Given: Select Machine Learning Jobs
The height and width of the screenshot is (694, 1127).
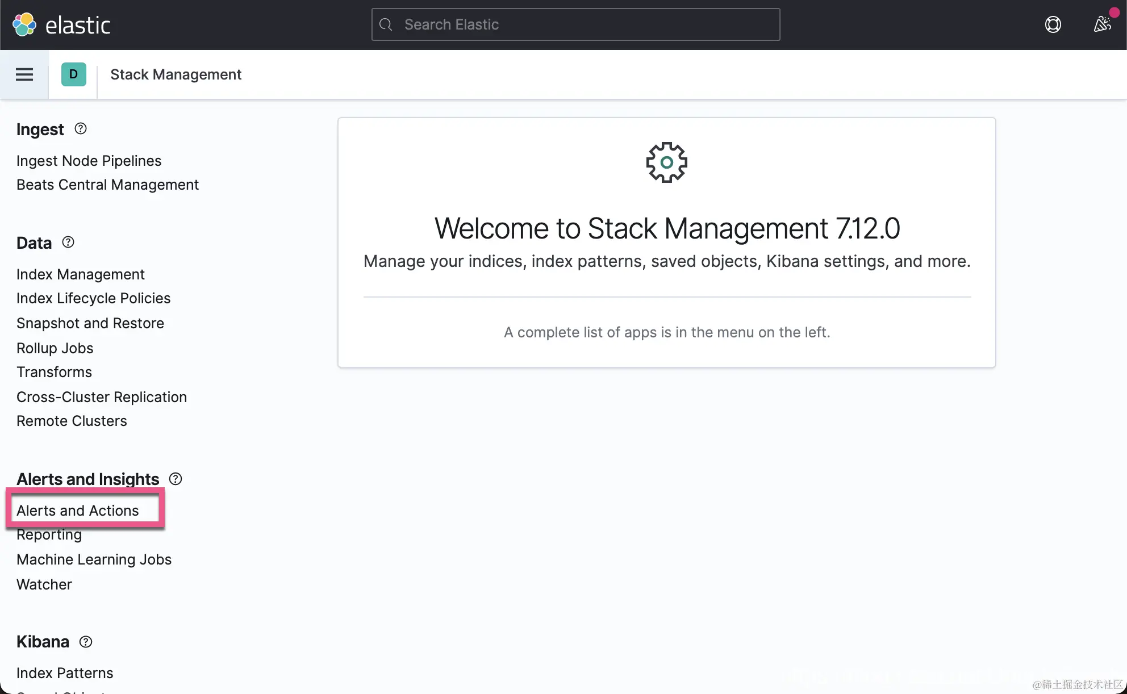Looking at the screenshot, I should [94, 559].
